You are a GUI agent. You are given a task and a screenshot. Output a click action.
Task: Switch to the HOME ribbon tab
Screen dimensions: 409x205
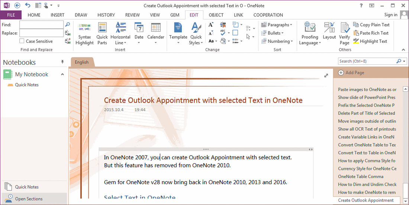[x=34, y=15]
